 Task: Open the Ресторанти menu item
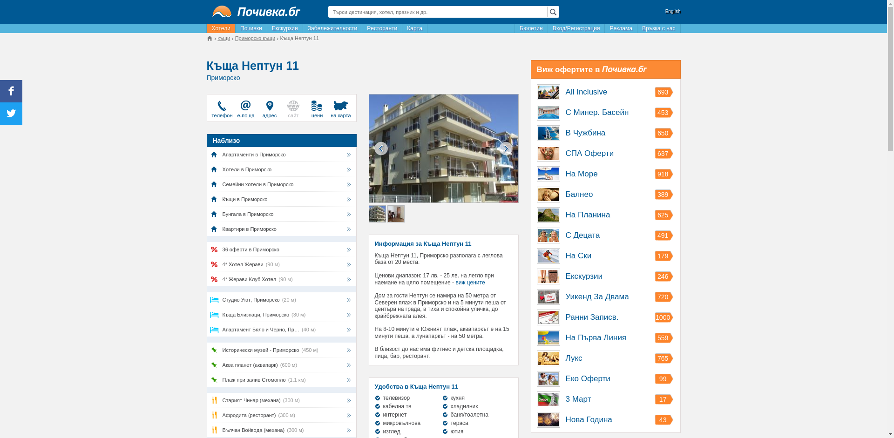[382, 28]
